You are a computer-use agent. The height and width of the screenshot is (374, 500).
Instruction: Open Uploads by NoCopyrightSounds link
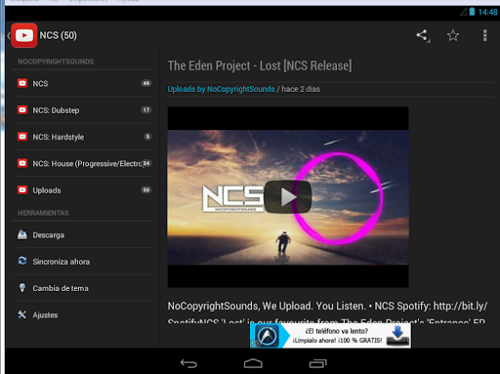coord(221,89)
